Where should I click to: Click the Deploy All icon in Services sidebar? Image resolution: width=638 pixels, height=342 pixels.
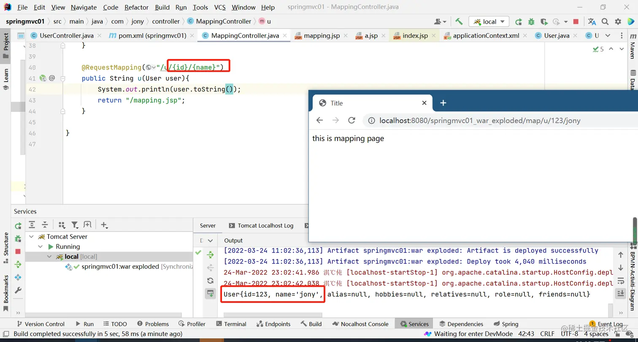[x=18, y=265]
